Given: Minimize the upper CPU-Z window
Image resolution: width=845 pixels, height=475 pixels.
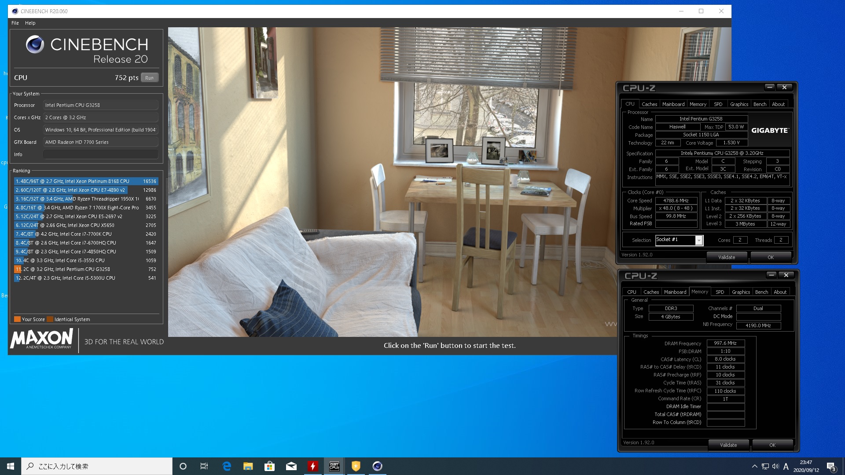Looking at the screenshot, I should tap(770, 87).
